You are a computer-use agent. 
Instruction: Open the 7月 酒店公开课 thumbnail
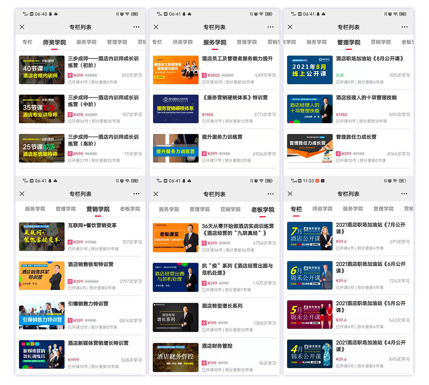[310, 236]
